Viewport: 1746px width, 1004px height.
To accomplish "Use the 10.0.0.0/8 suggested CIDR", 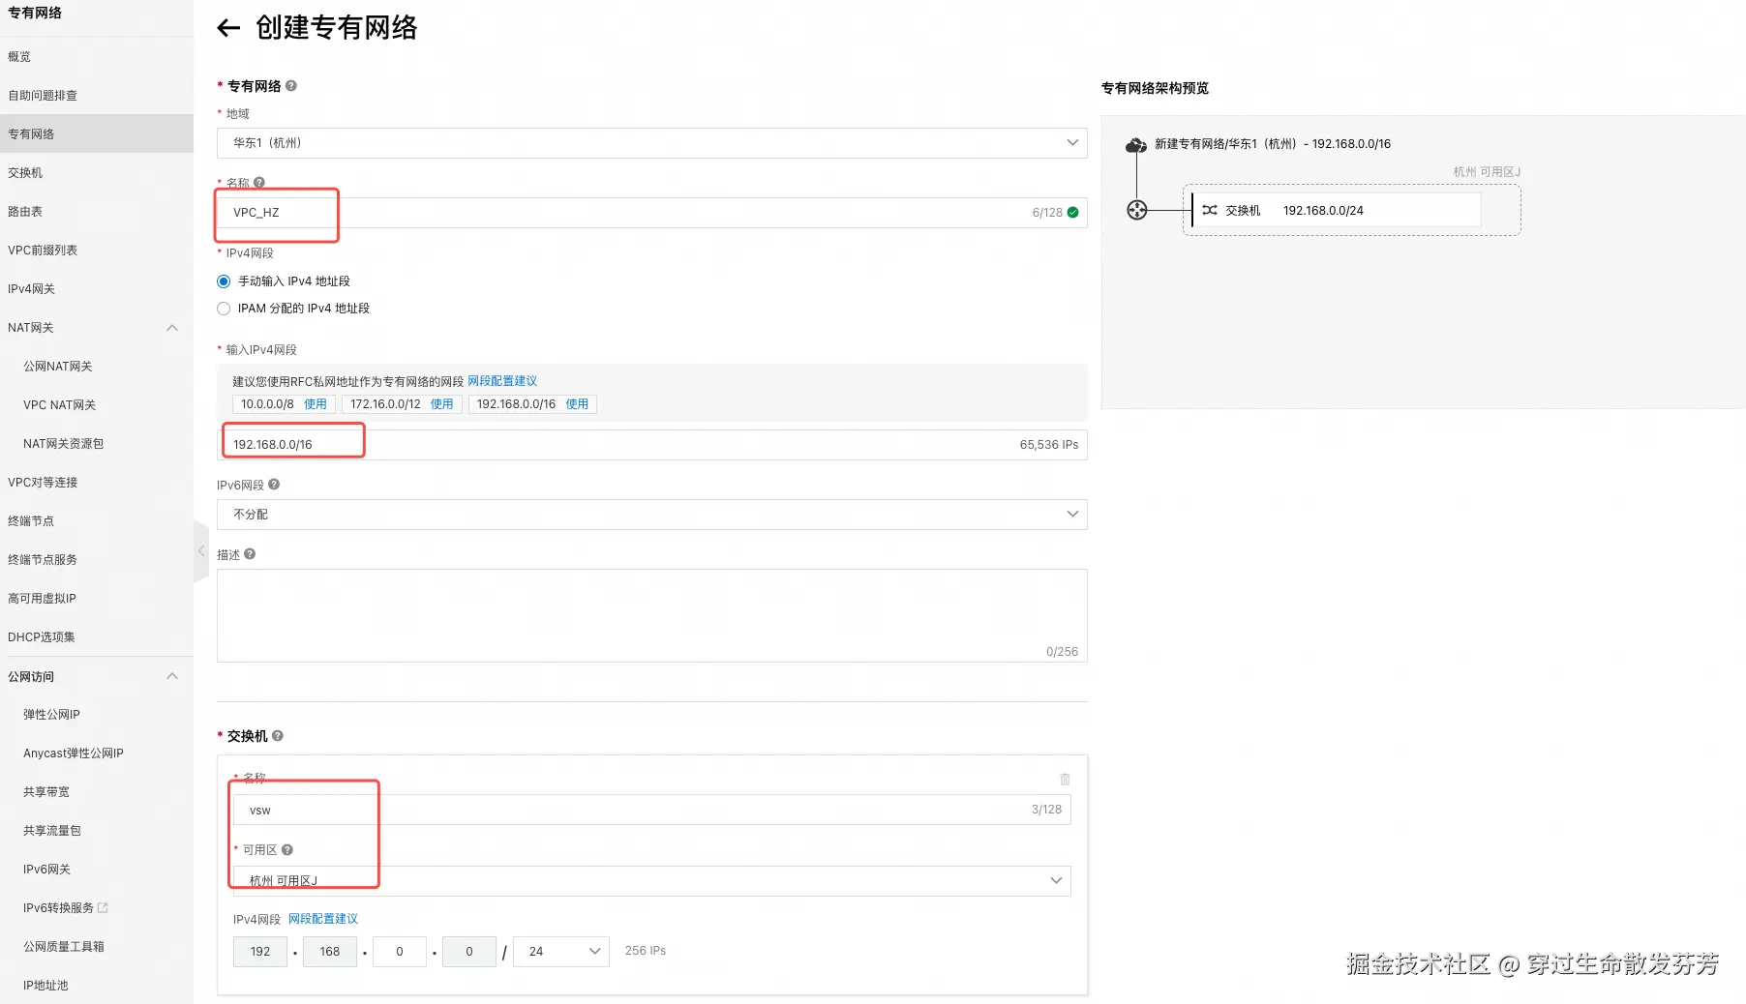I will [x=316, y=404].
